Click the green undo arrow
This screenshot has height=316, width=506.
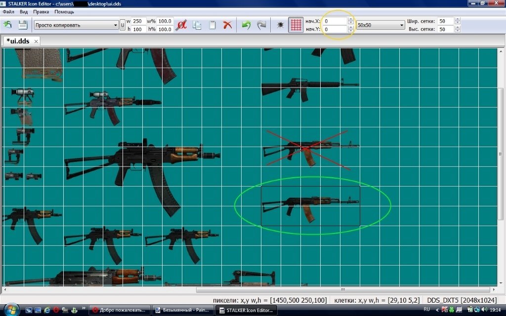click(x=246, y=25)
